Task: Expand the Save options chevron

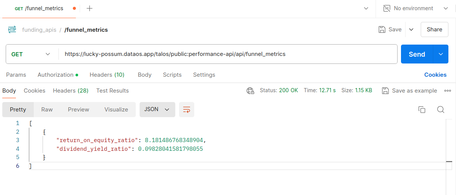Action: (x=411, y=29)
